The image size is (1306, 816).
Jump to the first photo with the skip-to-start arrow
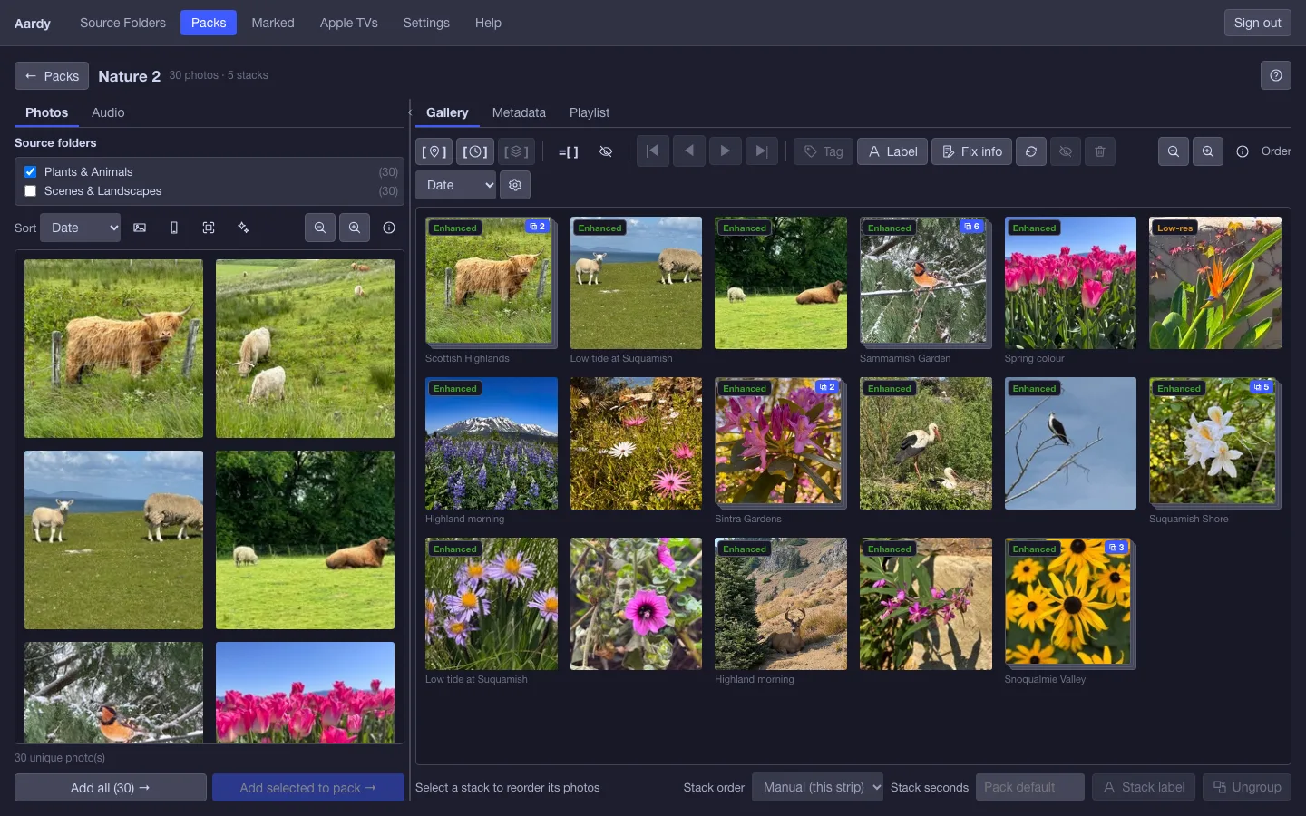(x=653, y=151)
